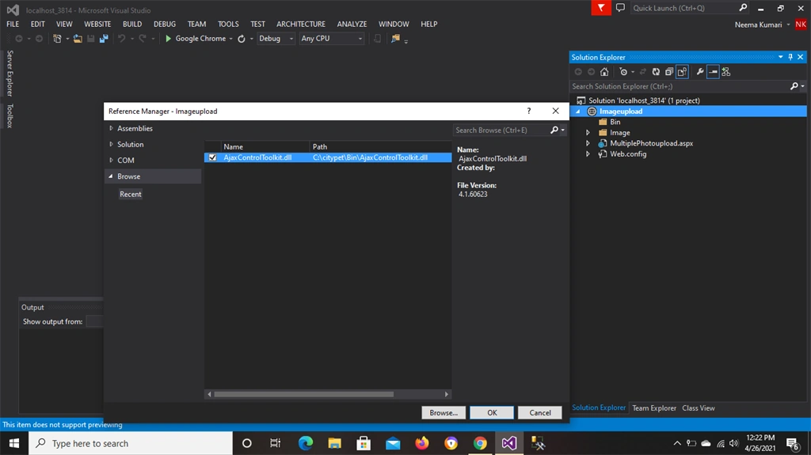Click the Find in Files toolbar icon
This screenshot has width=811, height=455.
(x=396, y=39)
